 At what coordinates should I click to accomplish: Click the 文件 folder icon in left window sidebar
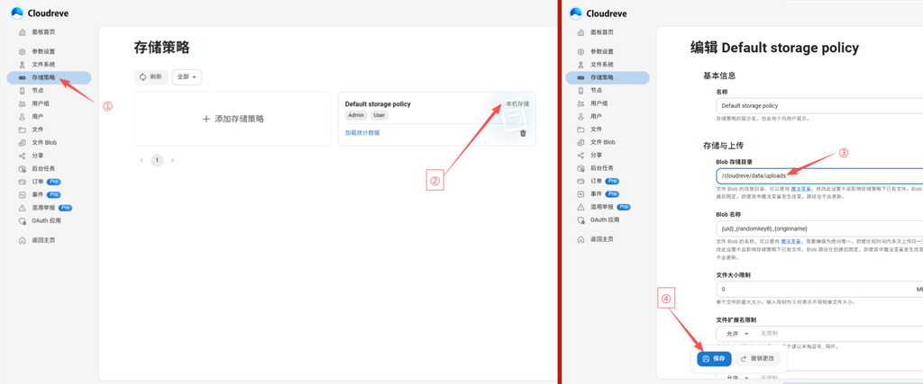23,129
